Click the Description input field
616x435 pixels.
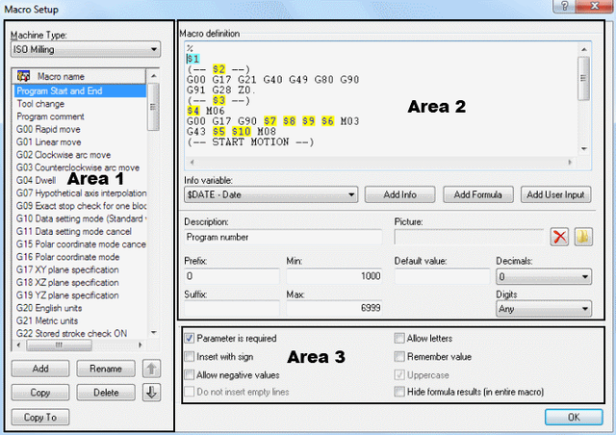pyautogui.click(x=283, y=237)
